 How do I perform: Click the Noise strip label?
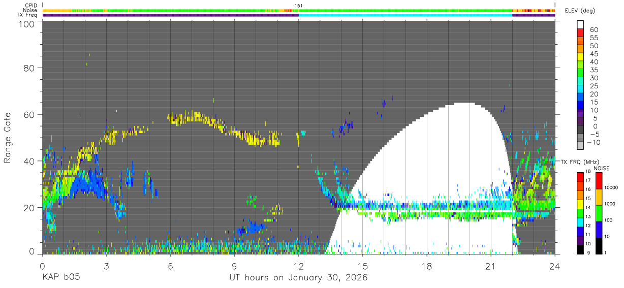[x=30, y=10]
